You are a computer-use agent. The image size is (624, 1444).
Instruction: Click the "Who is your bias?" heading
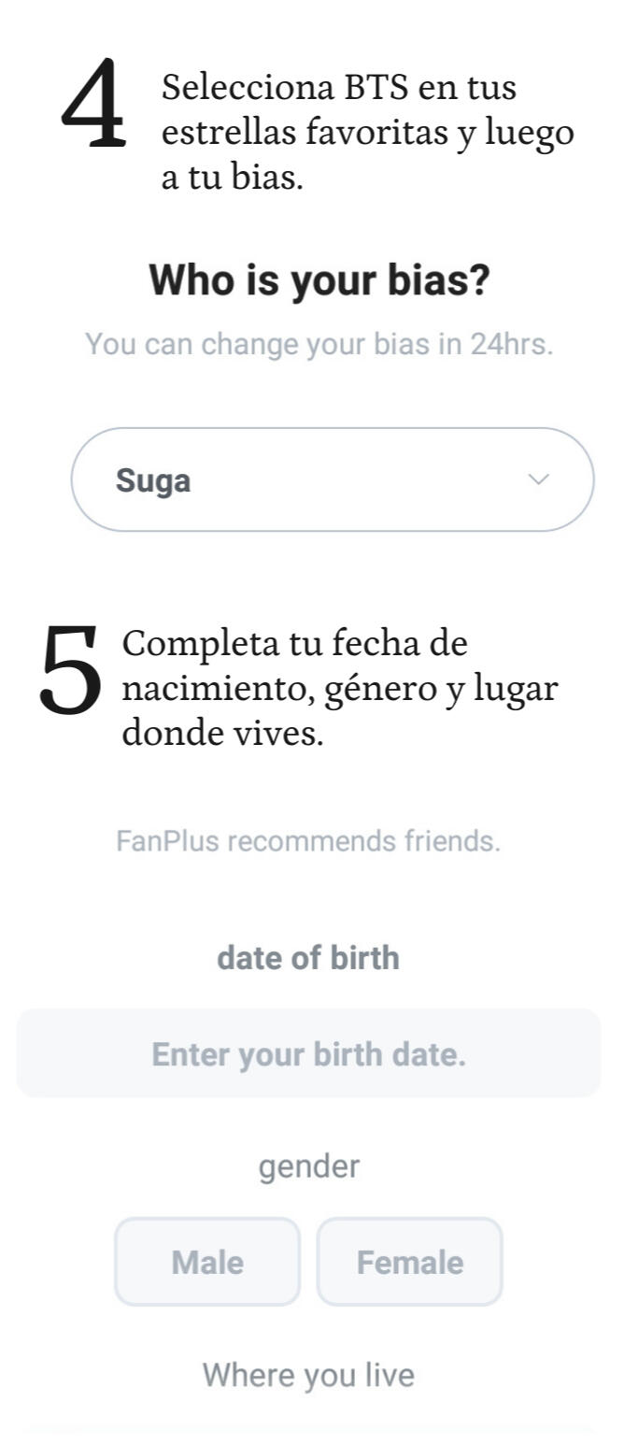point(319,279)
